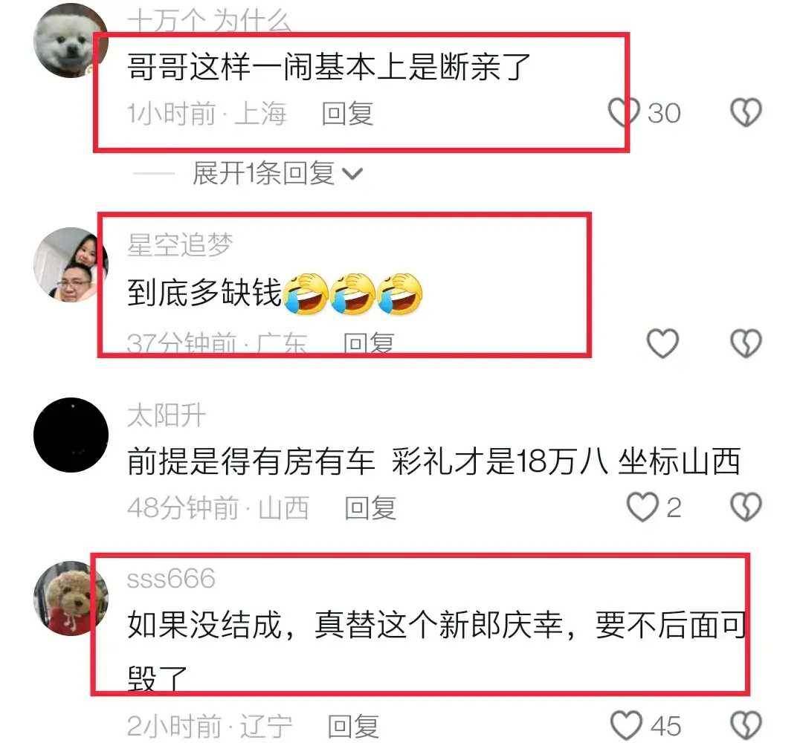Open username 星空追梦 profile link
This screenshot has width=803, height=743.
(x=180, y=244)
